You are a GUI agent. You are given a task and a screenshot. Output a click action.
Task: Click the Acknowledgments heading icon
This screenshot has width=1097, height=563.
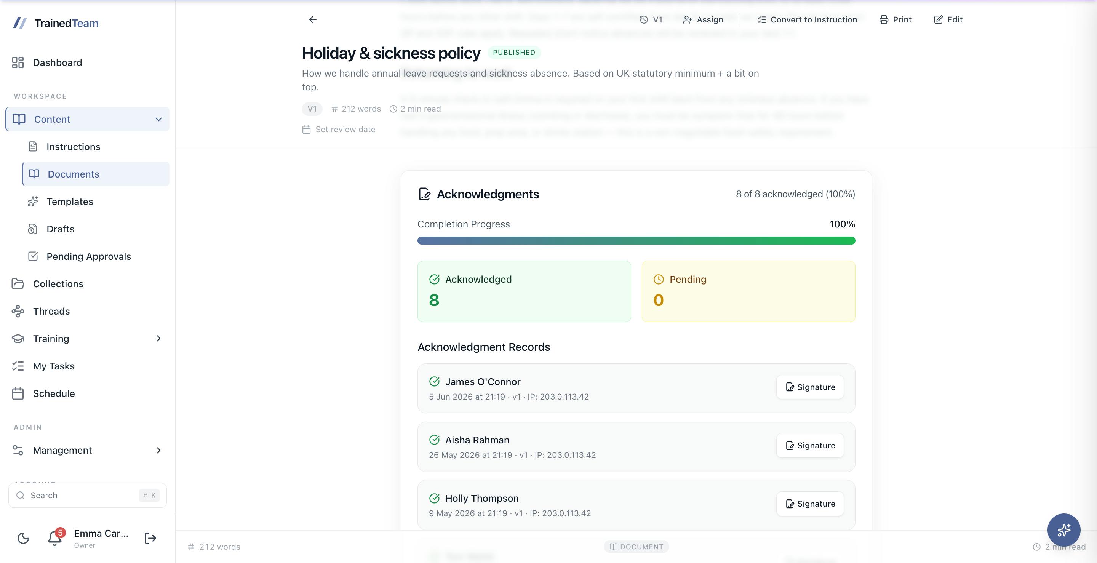pos(424,194)
